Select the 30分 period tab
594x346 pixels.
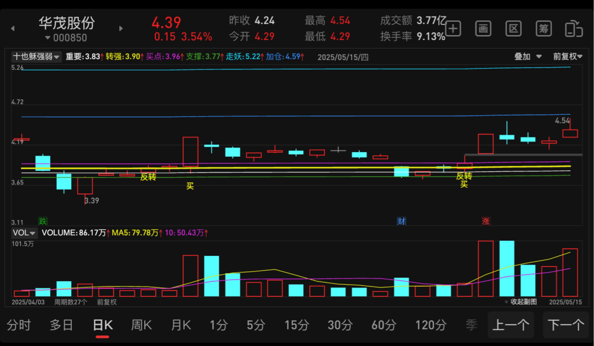point(340,325)
